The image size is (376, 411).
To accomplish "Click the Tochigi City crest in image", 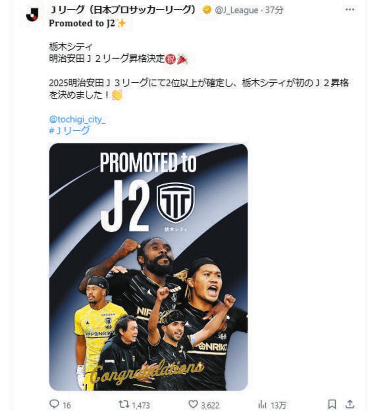I will pos(176,202).
